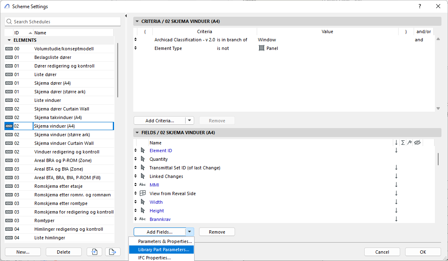448x261 pixels.
Task: Click the hidden-eye column header icon
Action: (x=417, y=143)
